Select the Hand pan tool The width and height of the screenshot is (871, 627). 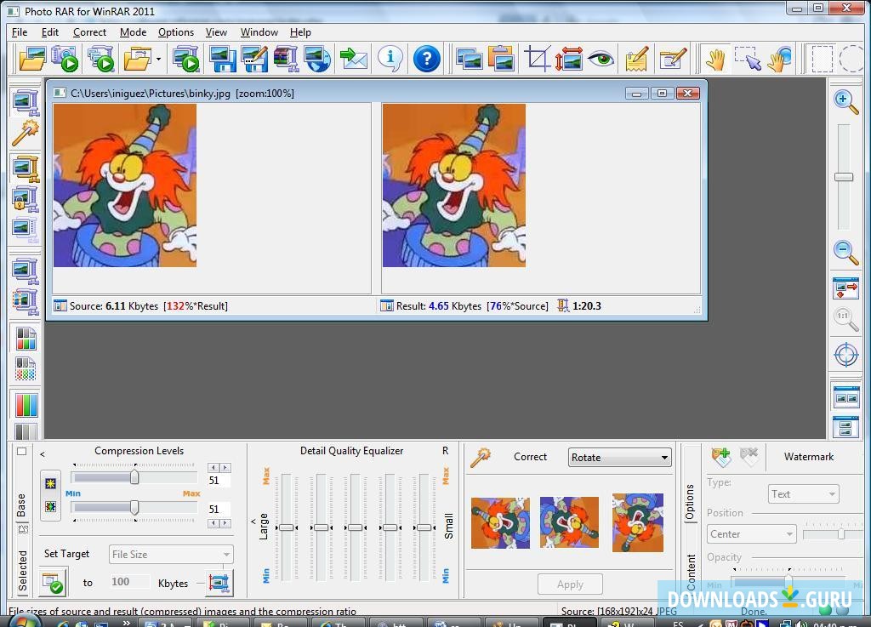(x=714, y=59)
